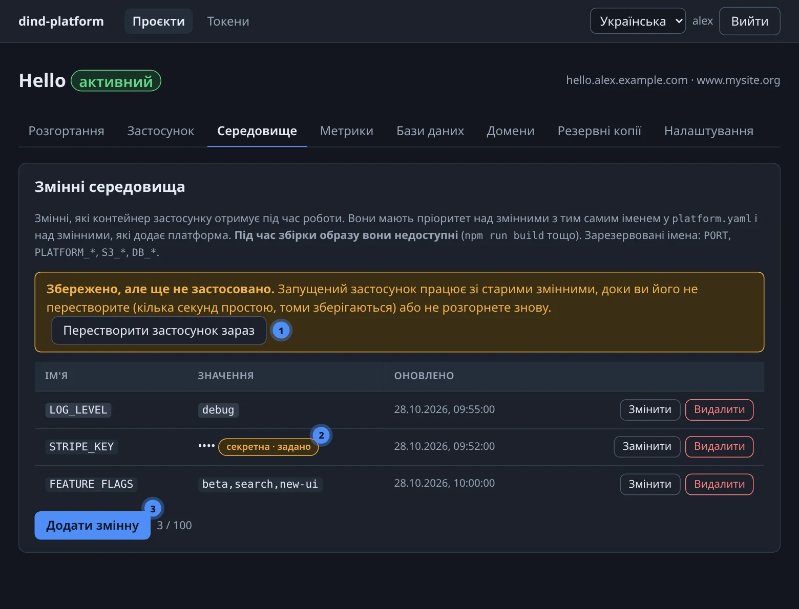Image resolution: width=799 pixels, height=609 pixels.
Task: Click the активний status badge
Action: click(x=116, y=81)
